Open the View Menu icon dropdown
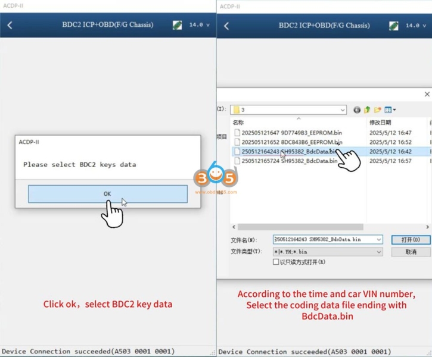432x357 pixels. point(390,110)
